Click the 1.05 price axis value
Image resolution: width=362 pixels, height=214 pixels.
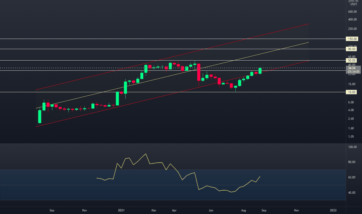[x=351, y=137]
